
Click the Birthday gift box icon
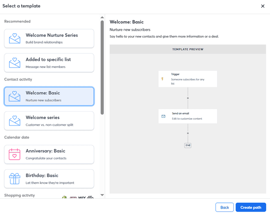pyautogui.click(x=15, y=179)
